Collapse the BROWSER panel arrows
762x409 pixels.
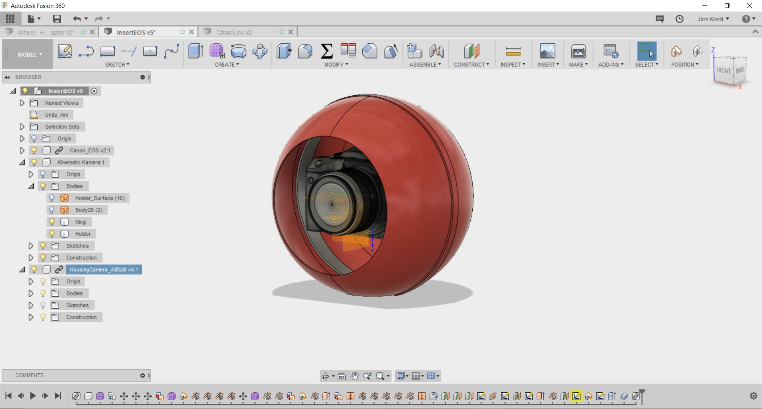[x=7, y=77]
